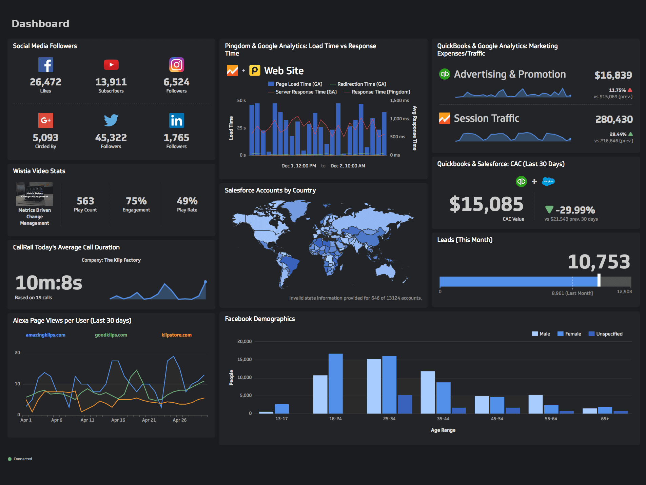The image size is (646, 485).
Task: Click the Advertising & Promotion sparkline
Action: click(x=513, y=93)
